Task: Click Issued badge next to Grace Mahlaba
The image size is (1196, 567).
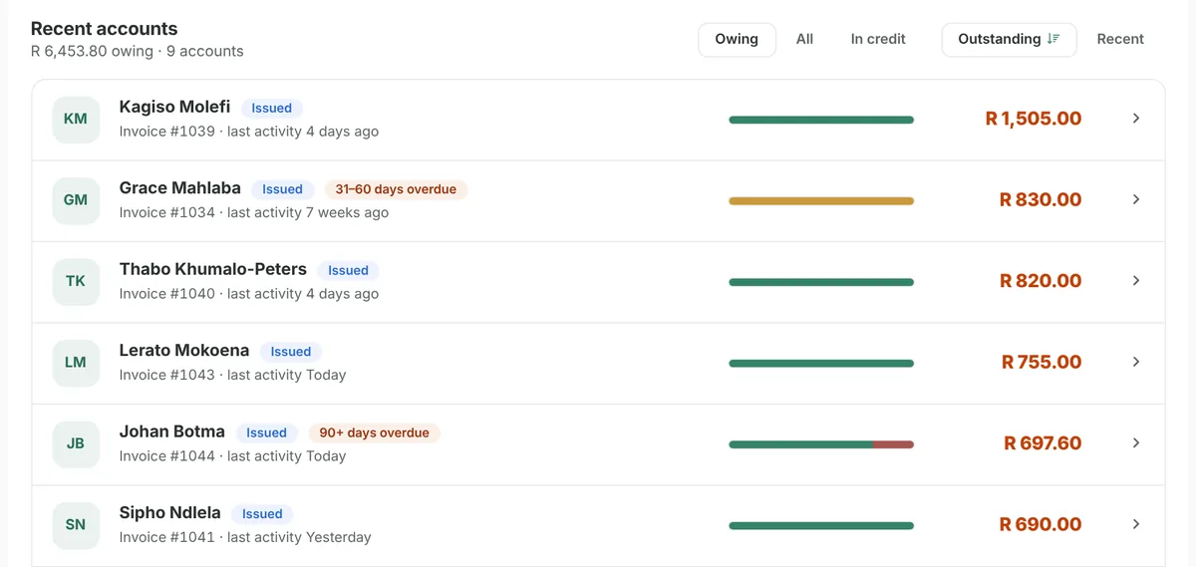Action: [282, 189]
